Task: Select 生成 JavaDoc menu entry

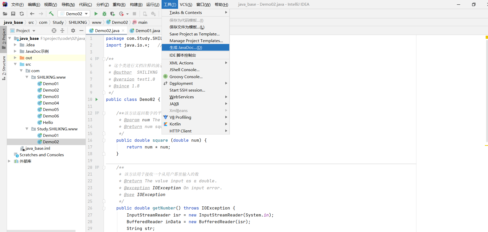Action: click(x=195, y=47)
